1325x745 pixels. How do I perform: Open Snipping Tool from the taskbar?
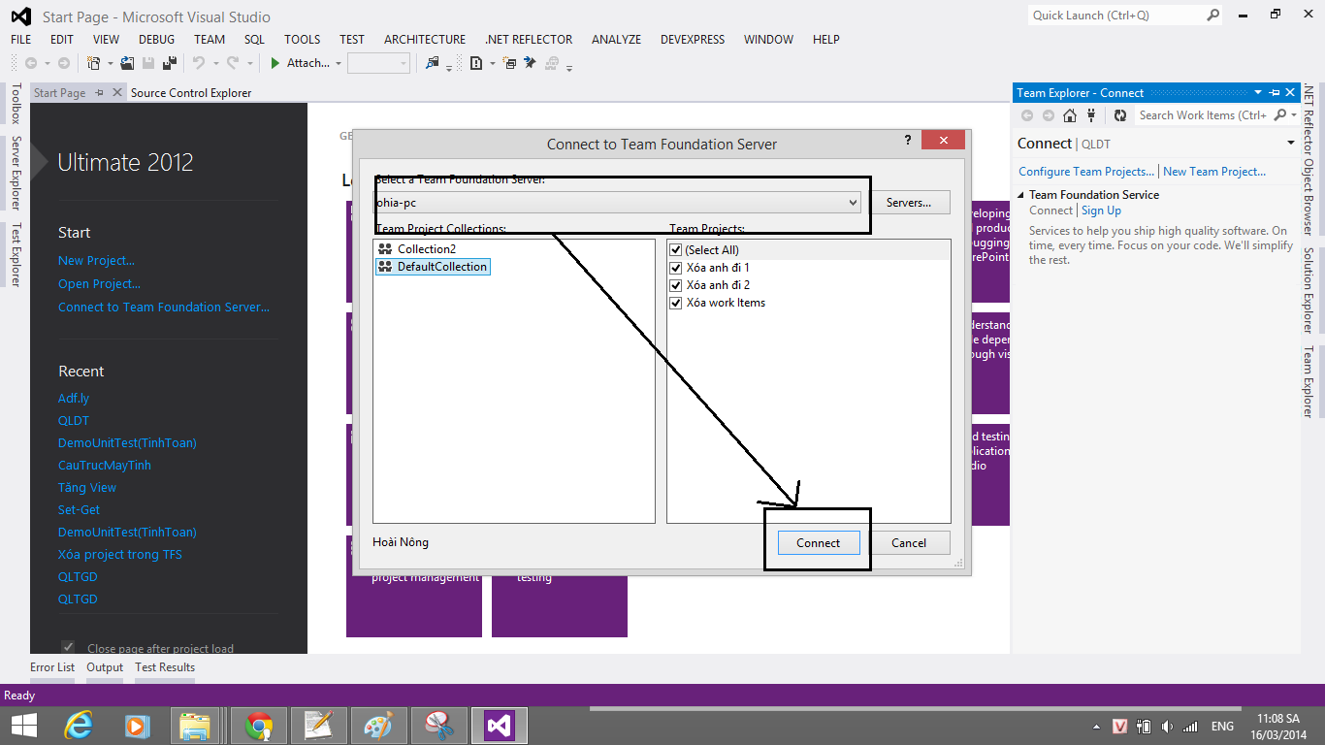pyautogui.click(x=439, y=726)
